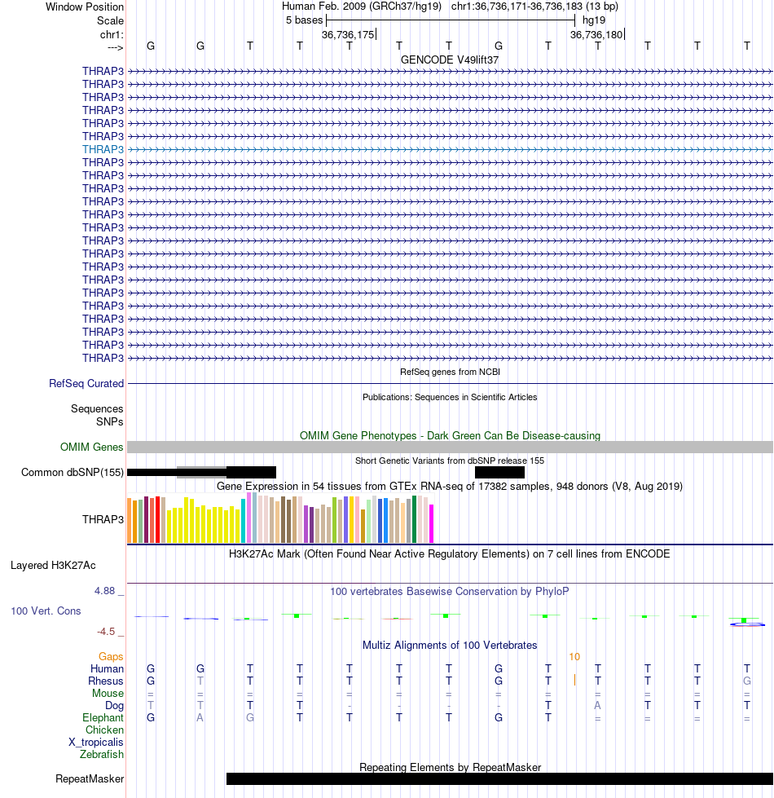Image resolution: width=774 pixels, height=798 pixels.
Task: Click the orange Gaps row label
Action: (x=111, y=656)
